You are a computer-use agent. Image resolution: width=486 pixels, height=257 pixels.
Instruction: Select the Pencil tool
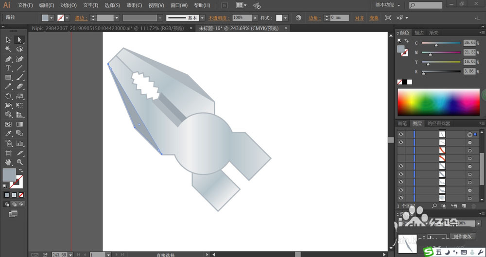pos(8,86)
